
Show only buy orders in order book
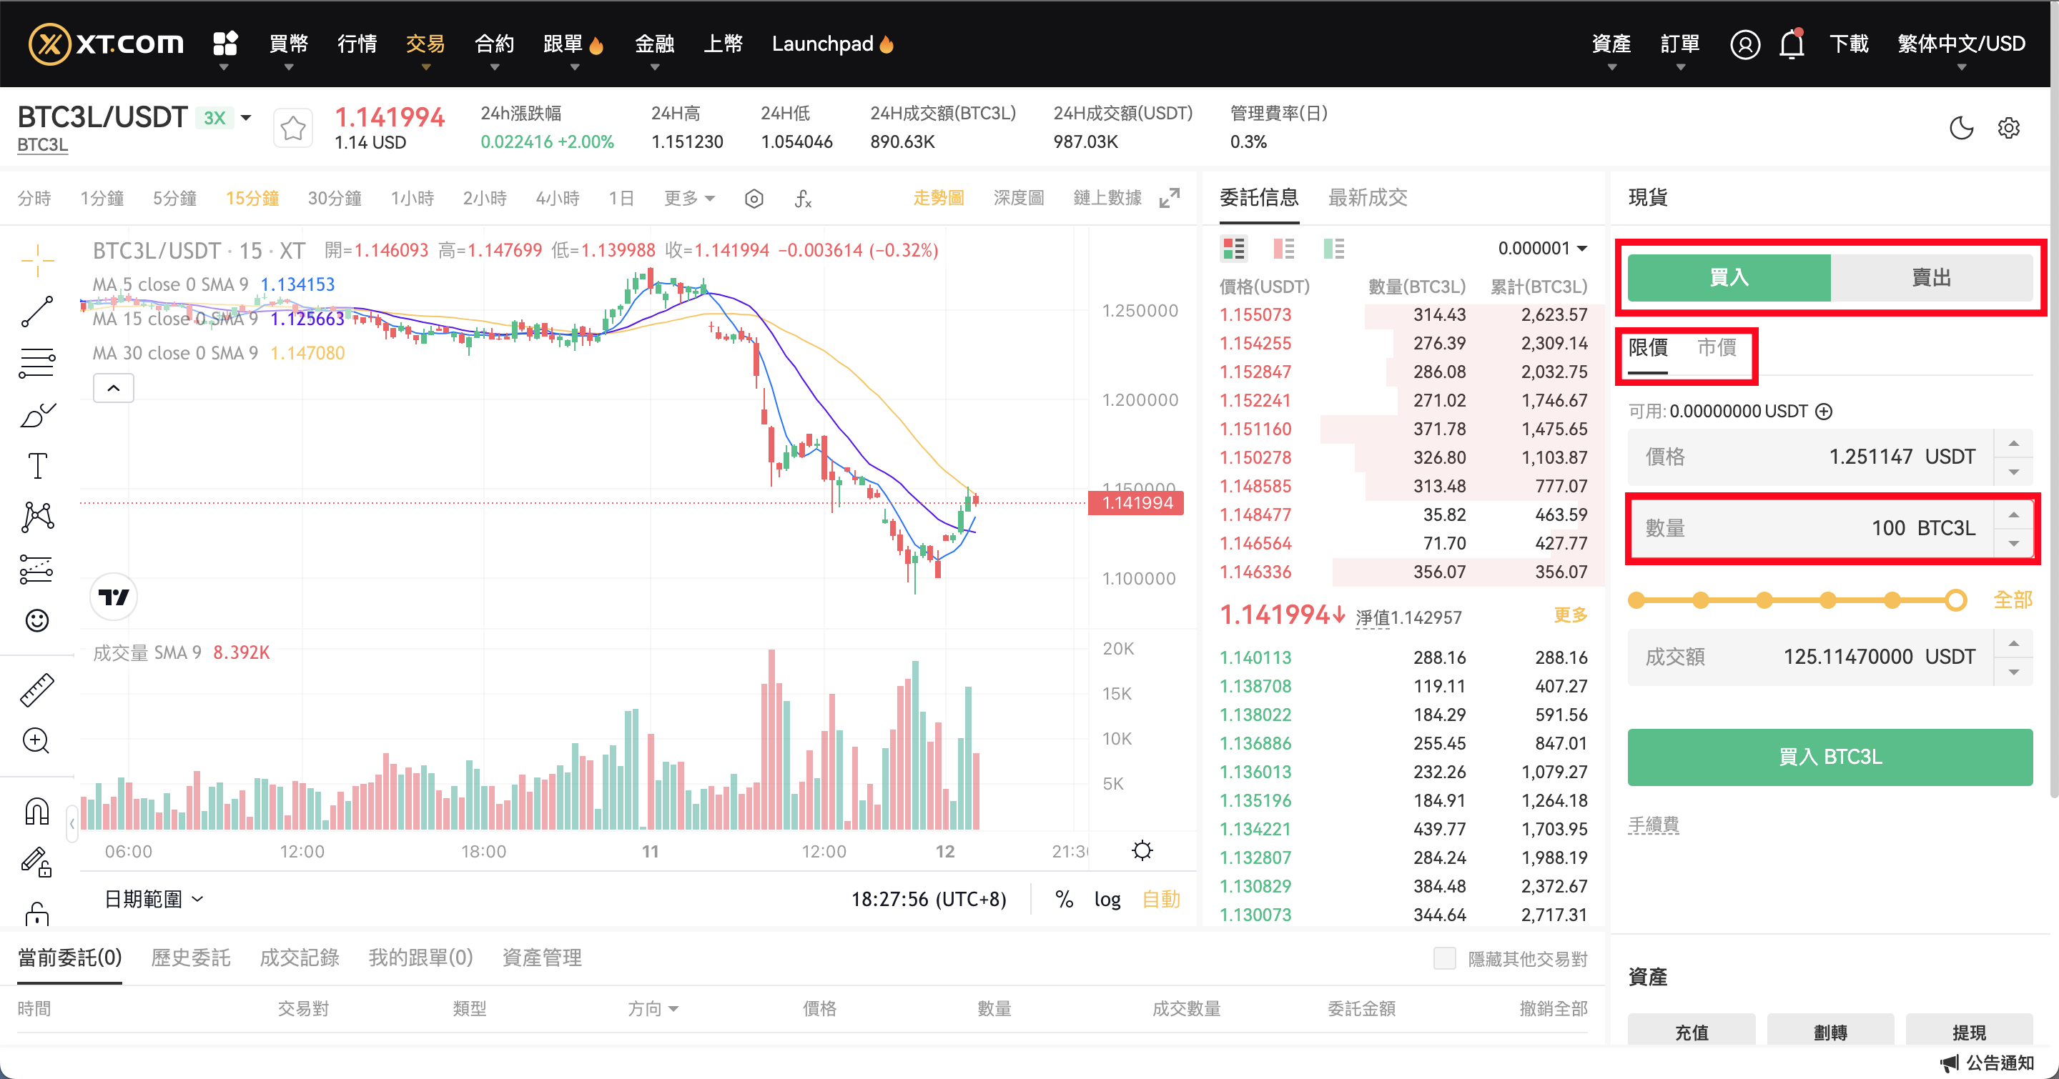coord(1334,249)
